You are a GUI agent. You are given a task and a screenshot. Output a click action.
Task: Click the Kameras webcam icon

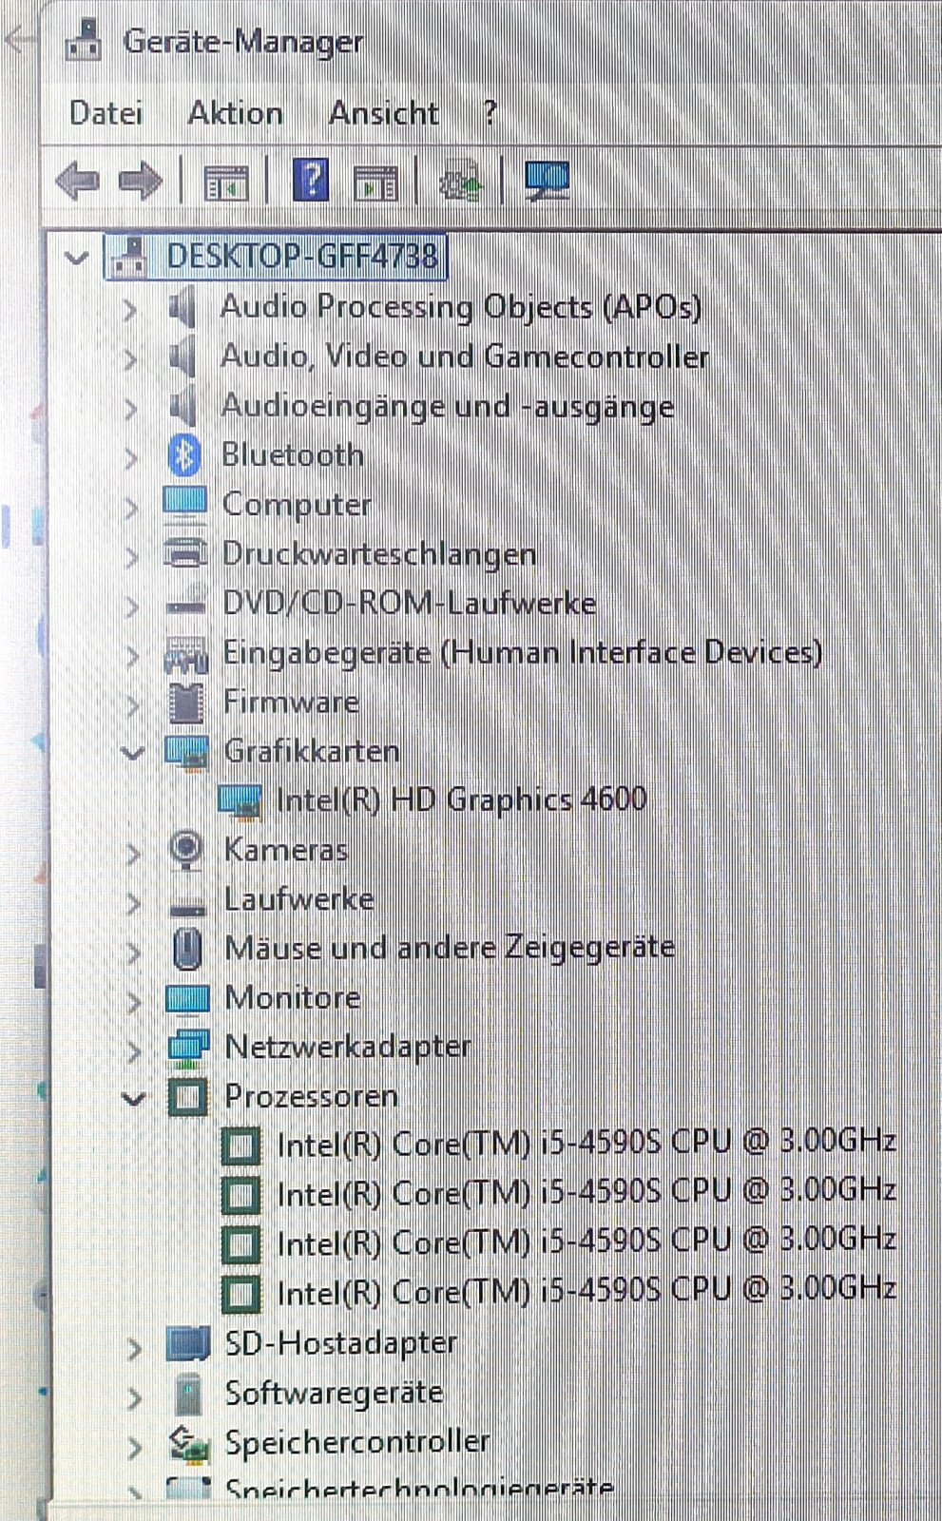pos(186,849)
